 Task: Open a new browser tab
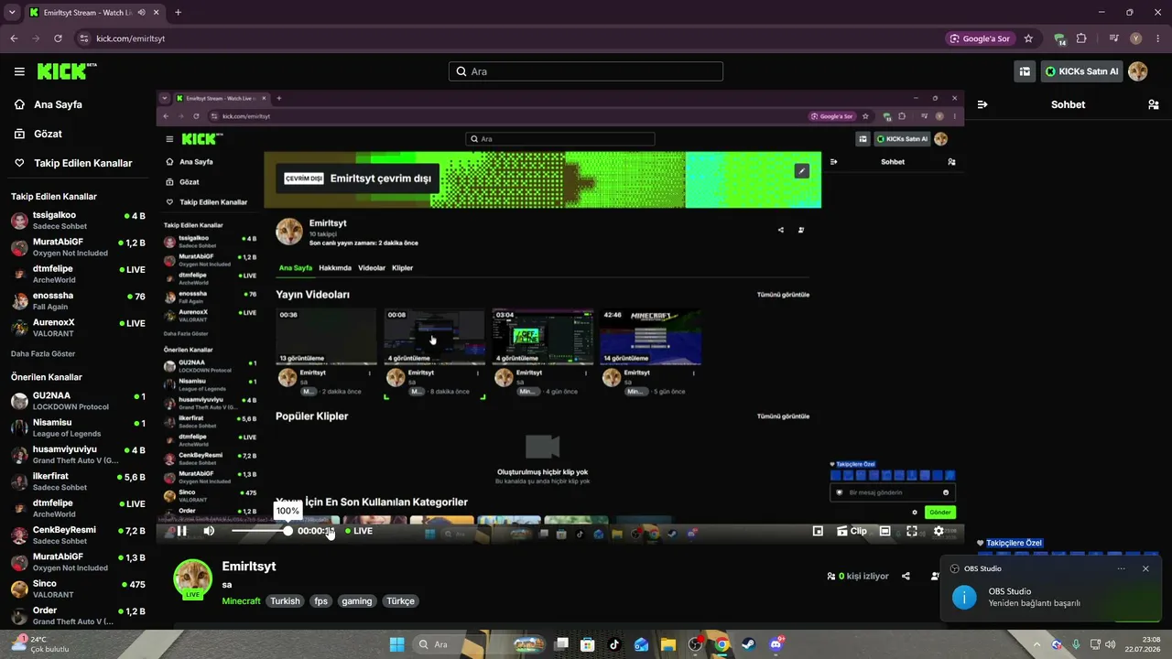(x=178, y=13)
